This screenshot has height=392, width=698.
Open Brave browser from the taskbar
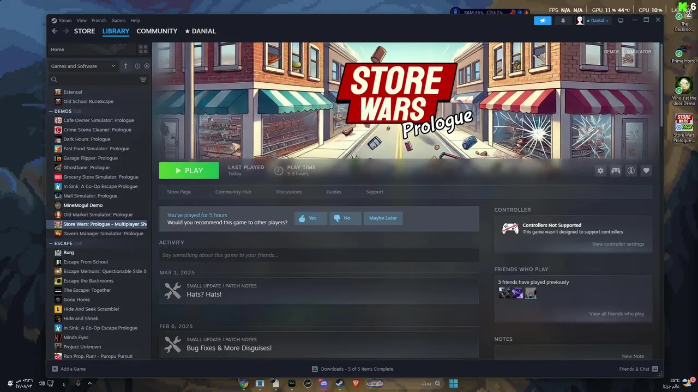356,383
